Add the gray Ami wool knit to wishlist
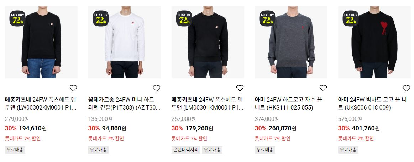 coord(323,88)
